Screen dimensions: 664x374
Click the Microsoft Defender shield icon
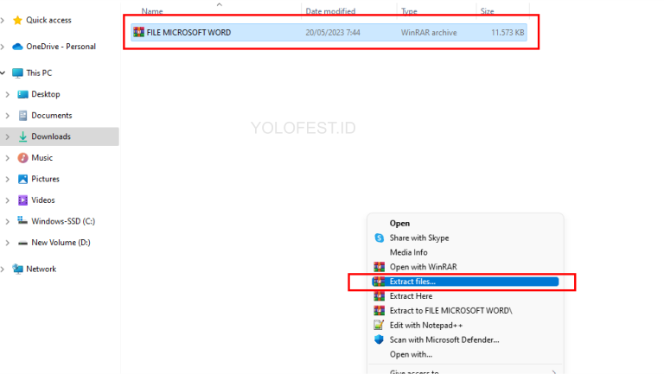coord(379,339)
